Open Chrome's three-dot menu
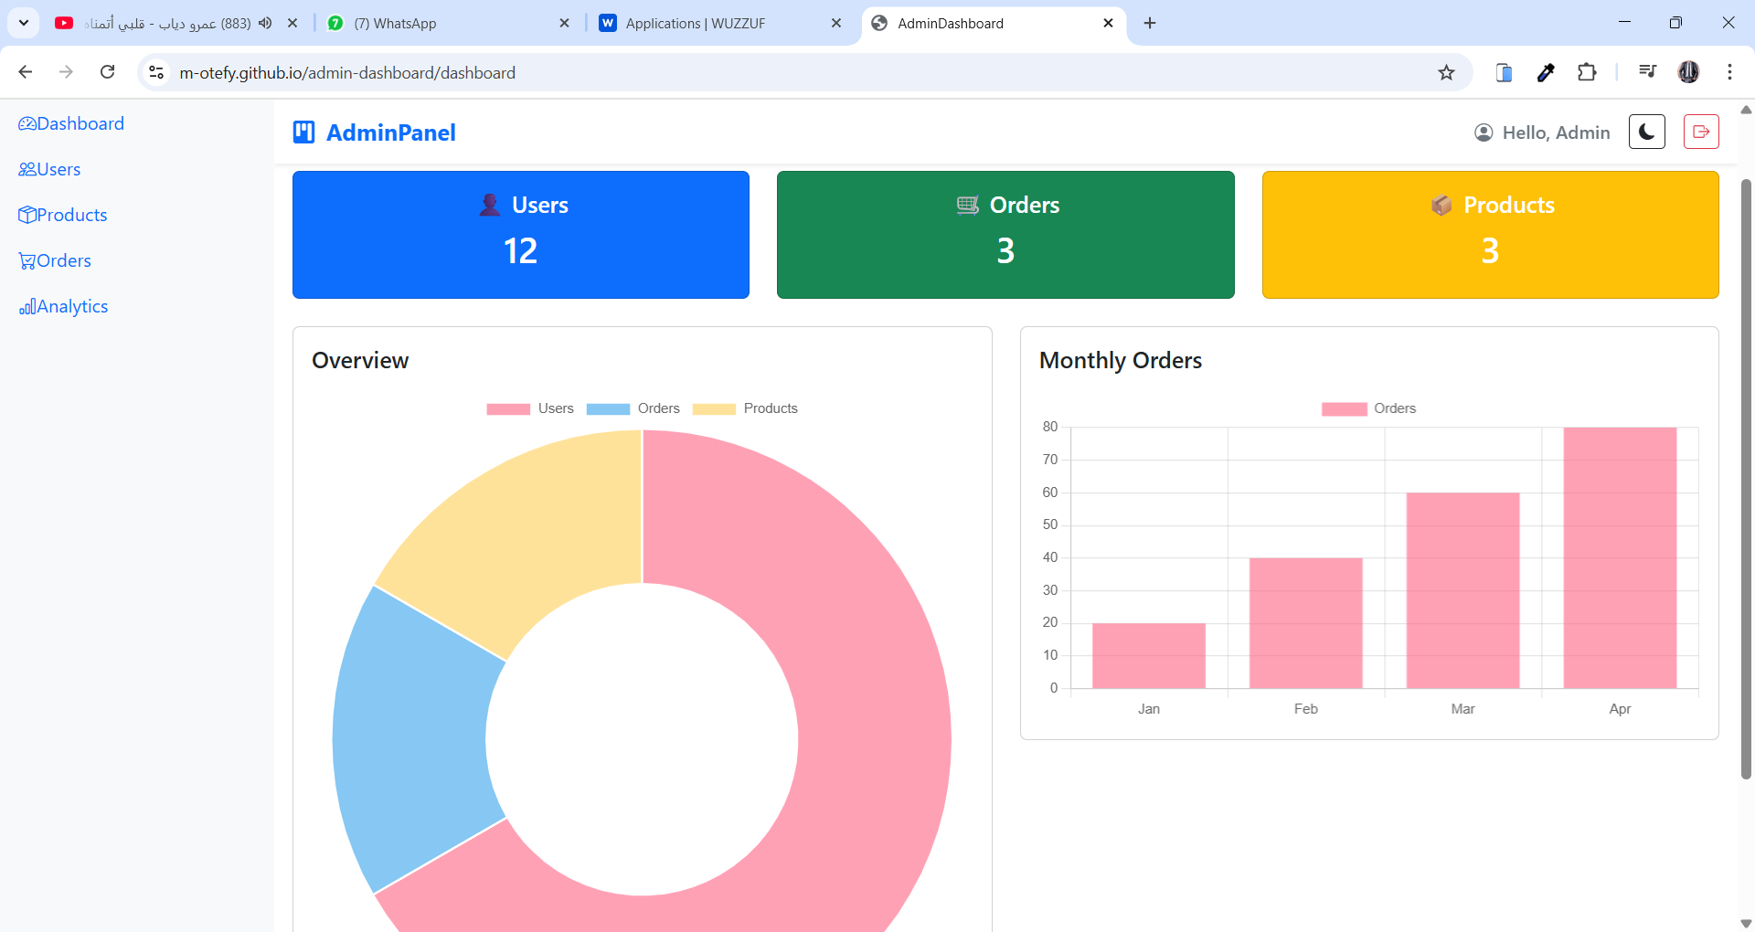1755x932 pixels. [1729, 72]
